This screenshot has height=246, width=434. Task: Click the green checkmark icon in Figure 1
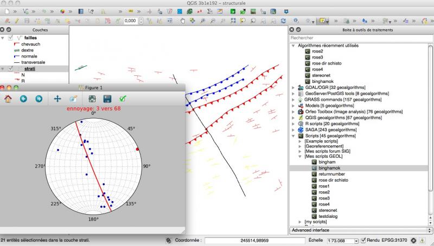[123, 99]
